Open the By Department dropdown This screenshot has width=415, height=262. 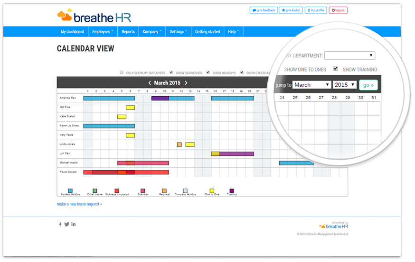[x=349, y=55]
